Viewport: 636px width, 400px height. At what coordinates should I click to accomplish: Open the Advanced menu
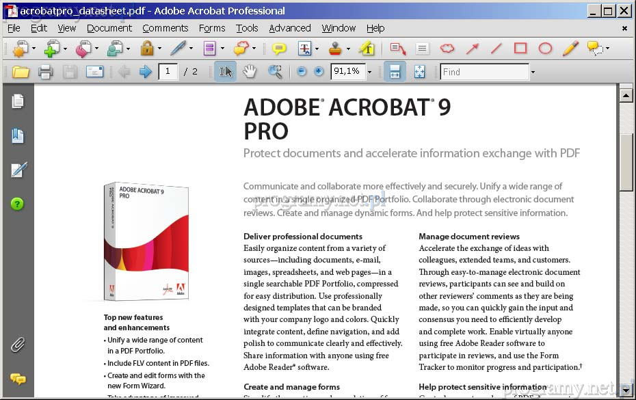[290, 28]
